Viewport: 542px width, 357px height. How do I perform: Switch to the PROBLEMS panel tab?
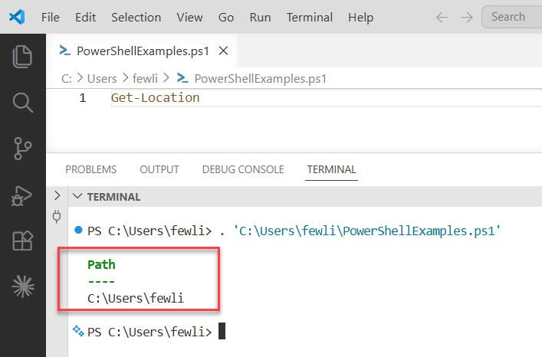91,169
